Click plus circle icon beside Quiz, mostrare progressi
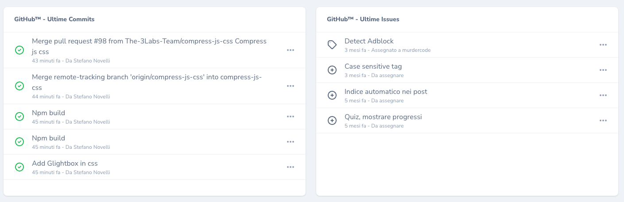624x202 pixels. 332,120
